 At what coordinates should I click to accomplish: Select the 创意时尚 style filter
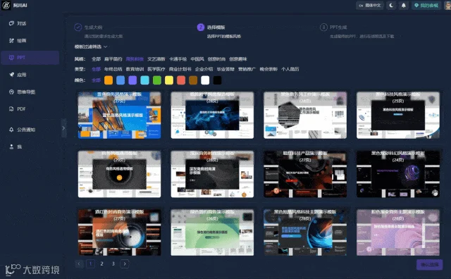point(216,59)
